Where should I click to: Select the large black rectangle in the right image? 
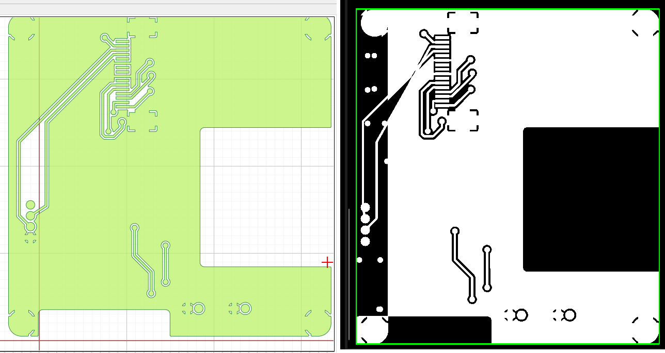[x=592, y=199]
